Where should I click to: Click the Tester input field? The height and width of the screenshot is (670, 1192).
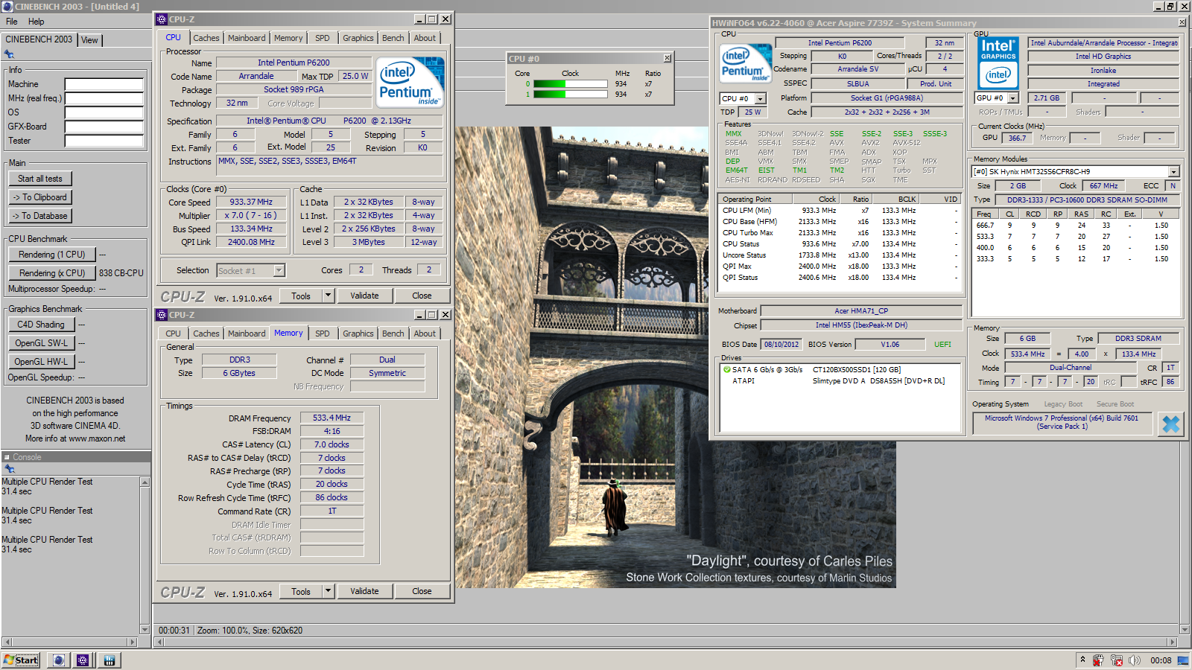pyautogui.click(x=104, y=141)
